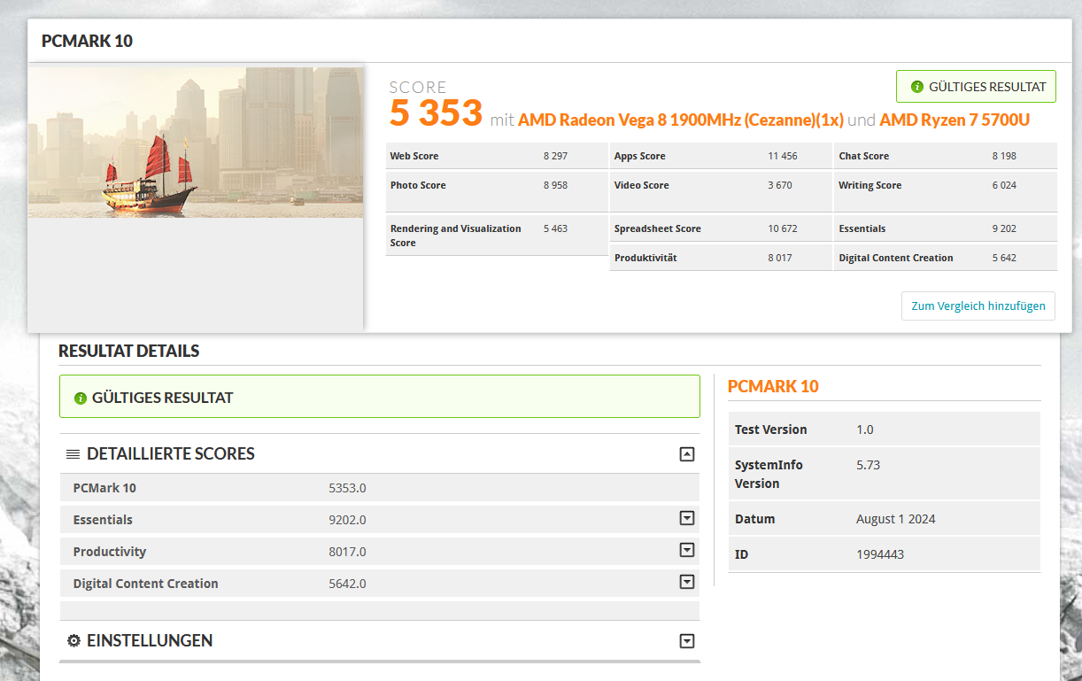
Task: Click the Web Score value 8 297
Action: [555, 156]
